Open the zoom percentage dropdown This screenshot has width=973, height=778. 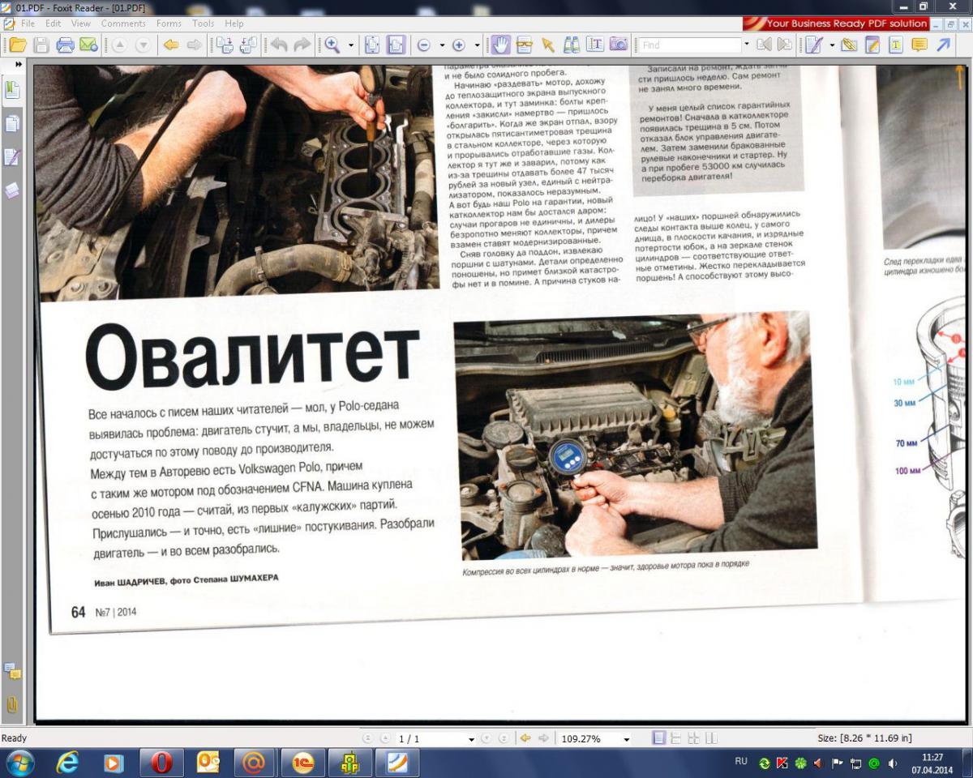(x=626, y=739)
